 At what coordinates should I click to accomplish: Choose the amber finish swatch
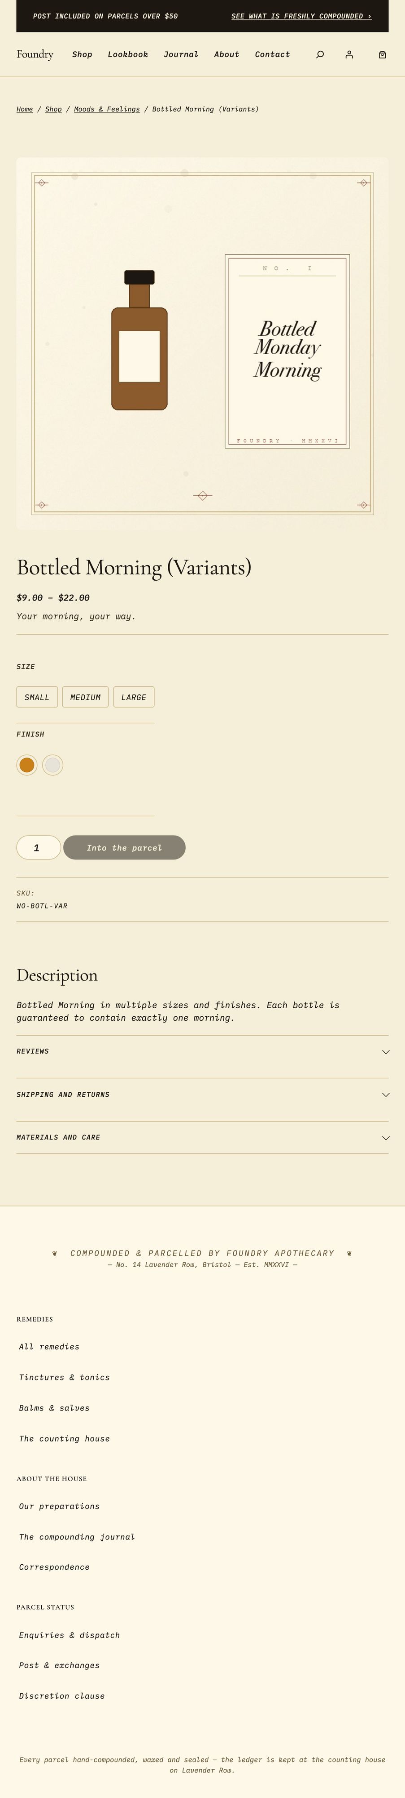point(26,765)
